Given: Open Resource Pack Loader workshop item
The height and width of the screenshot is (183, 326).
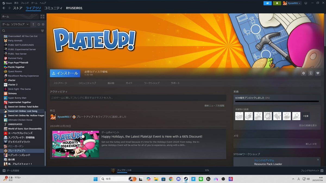Looking at the screenshot, I should [268, 164].
